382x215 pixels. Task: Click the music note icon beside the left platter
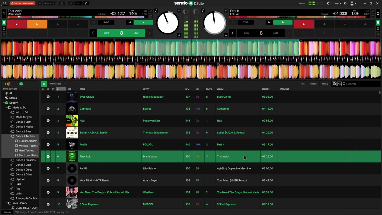click(x=156, y=11)
